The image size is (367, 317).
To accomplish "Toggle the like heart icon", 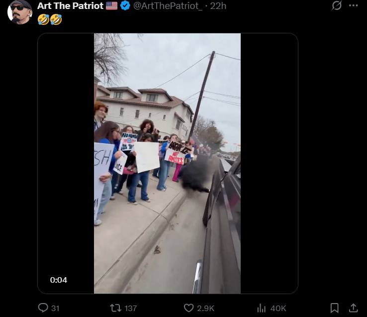I will (188, 308).
